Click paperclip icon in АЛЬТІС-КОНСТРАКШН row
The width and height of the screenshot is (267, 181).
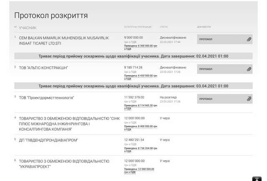(249, 69)
